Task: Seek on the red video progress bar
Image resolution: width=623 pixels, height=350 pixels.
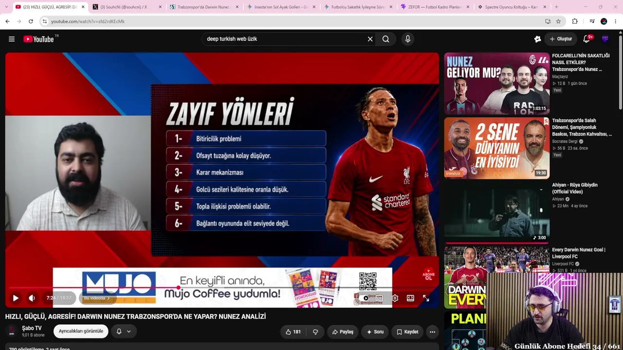Action: [x=222, y=288]
